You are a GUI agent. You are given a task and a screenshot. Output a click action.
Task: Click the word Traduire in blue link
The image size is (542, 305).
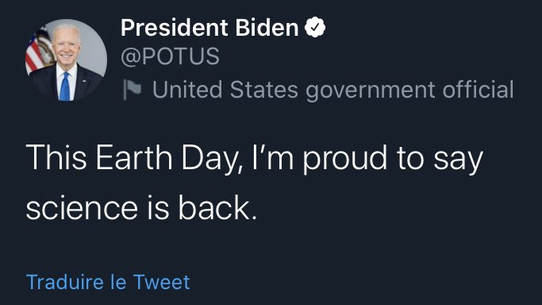click(64, 282)
